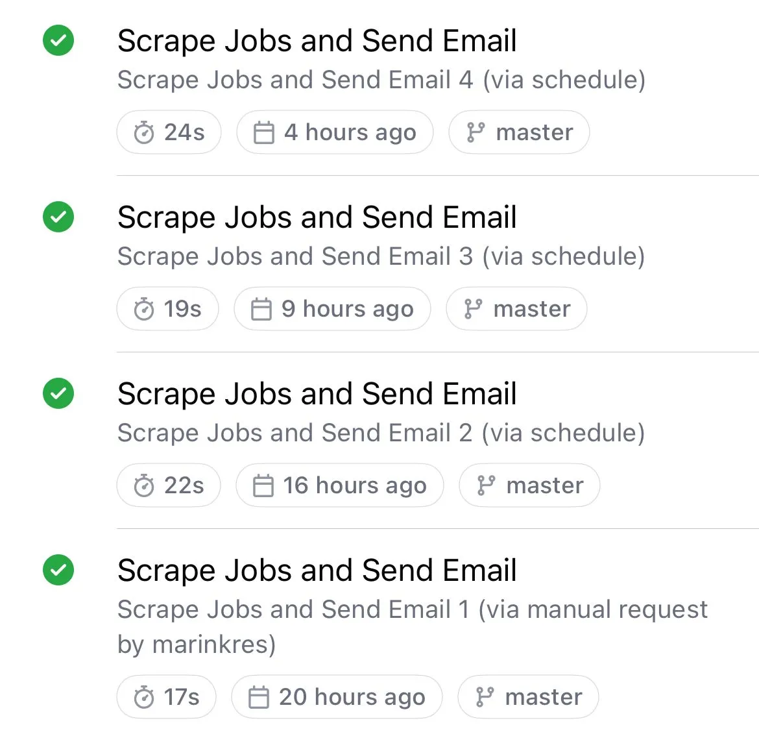
Task: Click the calendar icon beside 9 hours ago
Action: (x=261, y=310)
